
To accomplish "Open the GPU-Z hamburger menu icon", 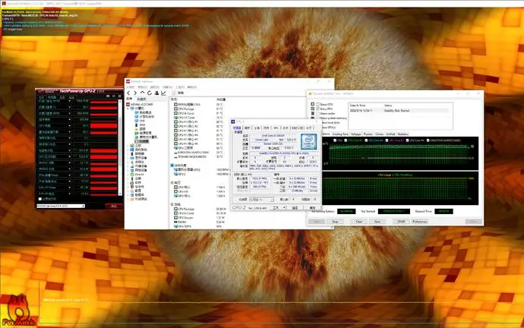I will [x=119, y=96].
